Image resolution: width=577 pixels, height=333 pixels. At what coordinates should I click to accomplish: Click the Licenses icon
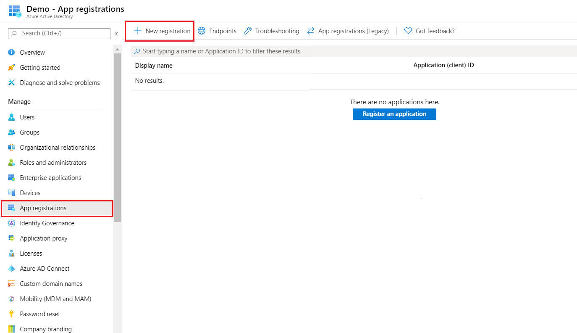[x=11, y=254]
